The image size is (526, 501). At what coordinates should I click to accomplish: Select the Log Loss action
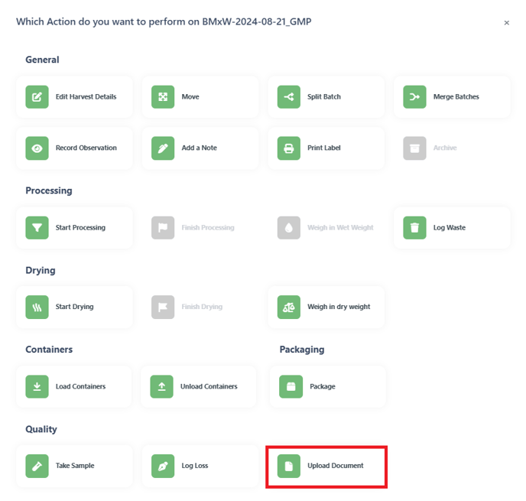(x=200, y=466)
